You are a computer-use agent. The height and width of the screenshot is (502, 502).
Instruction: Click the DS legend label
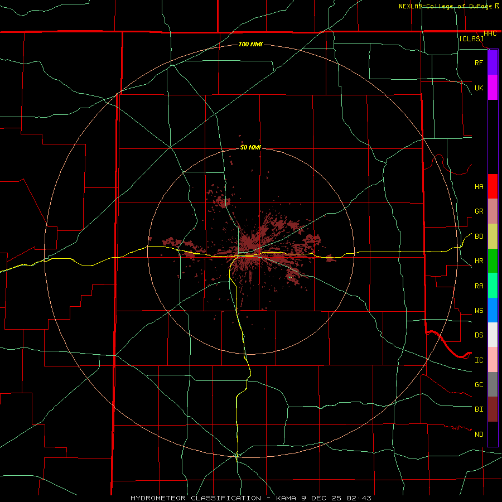click(x=479, y=335)
